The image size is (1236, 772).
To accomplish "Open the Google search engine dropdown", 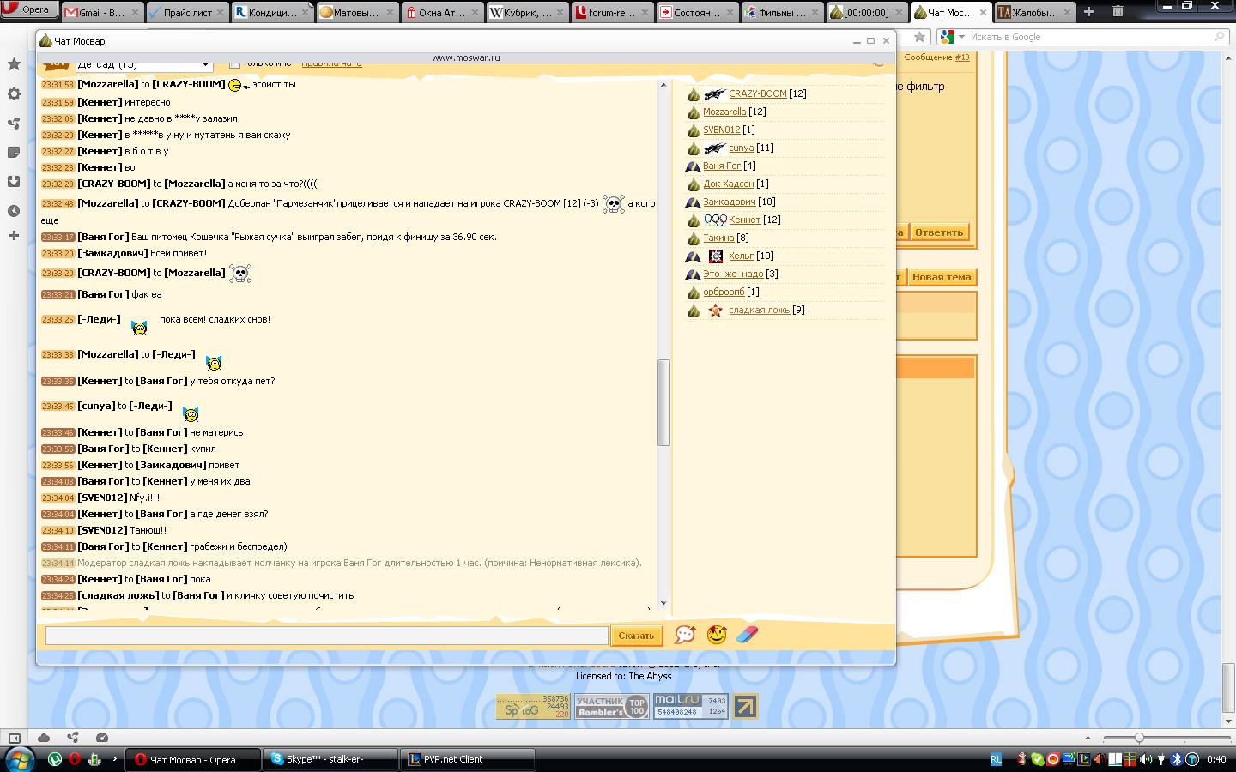I will pos(951,37).
